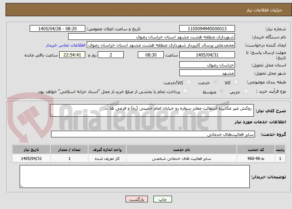Click the نام خدمت column header
The image size is (292, 209).
(182, 150)
